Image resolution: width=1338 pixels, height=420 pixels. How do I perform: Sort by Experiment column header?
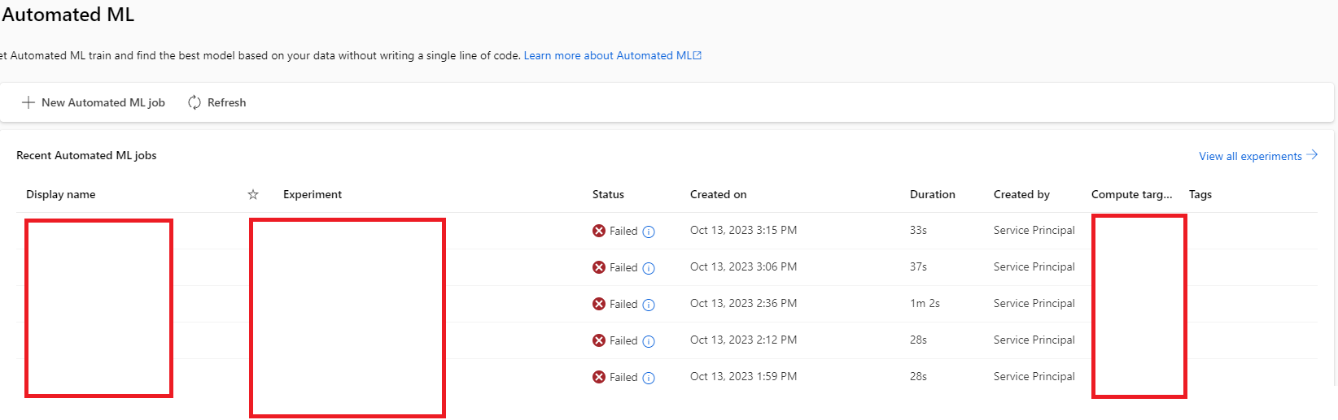coord(313,194)
